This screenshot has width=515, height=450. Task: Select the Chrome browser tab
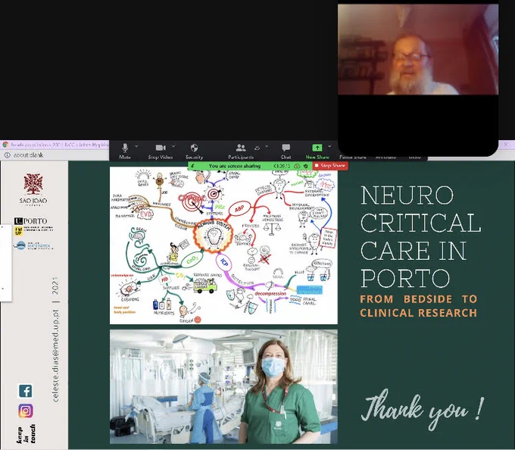click(55, 145)
